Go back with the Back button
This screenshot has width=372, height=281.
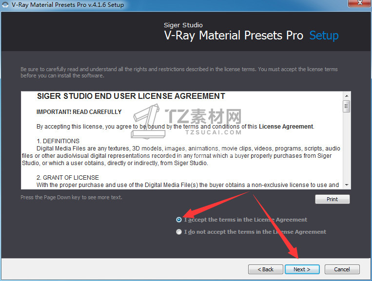coord(266,269)
